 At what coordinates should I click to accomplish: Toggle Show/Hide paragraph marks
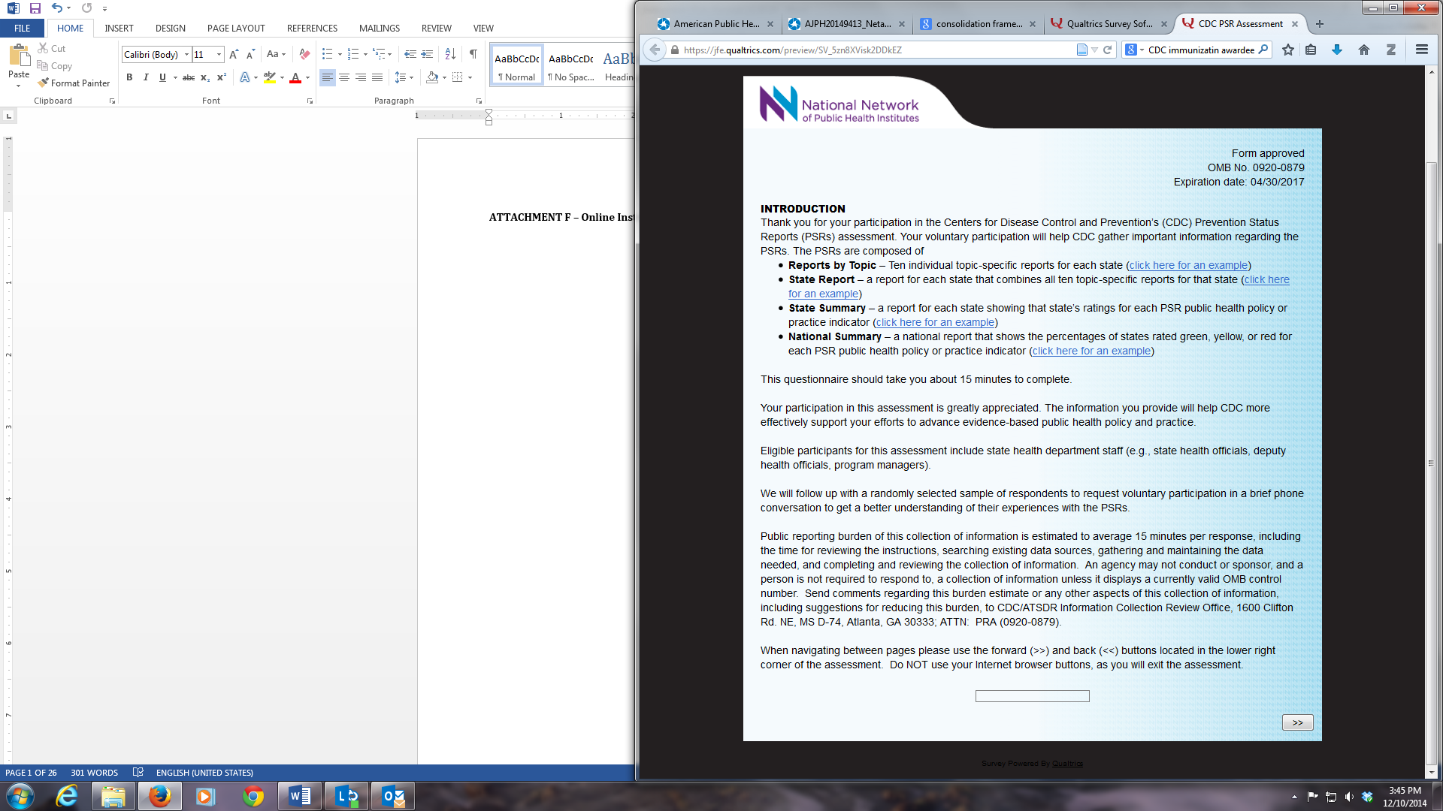(x=473, y=54)
